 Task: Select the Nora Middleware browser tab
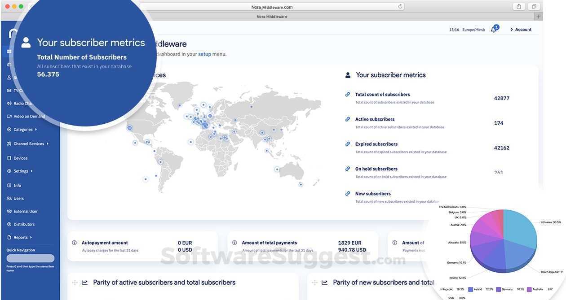(x=272, y=17)
